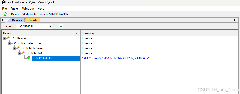Image resolution: width=240 pixels, height=94 pixels.
Task: Click the STMicroelectronics blue diamond icon
Action: pos(15,43)
